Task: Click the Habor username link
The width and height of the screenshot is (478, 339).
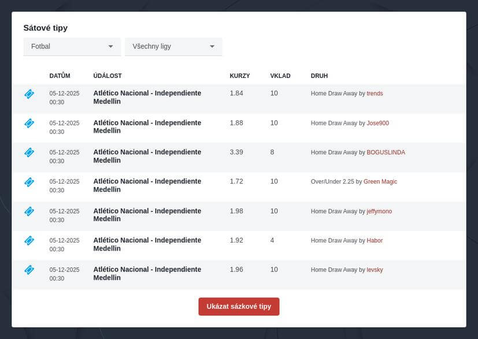Action: pos(375,241)
